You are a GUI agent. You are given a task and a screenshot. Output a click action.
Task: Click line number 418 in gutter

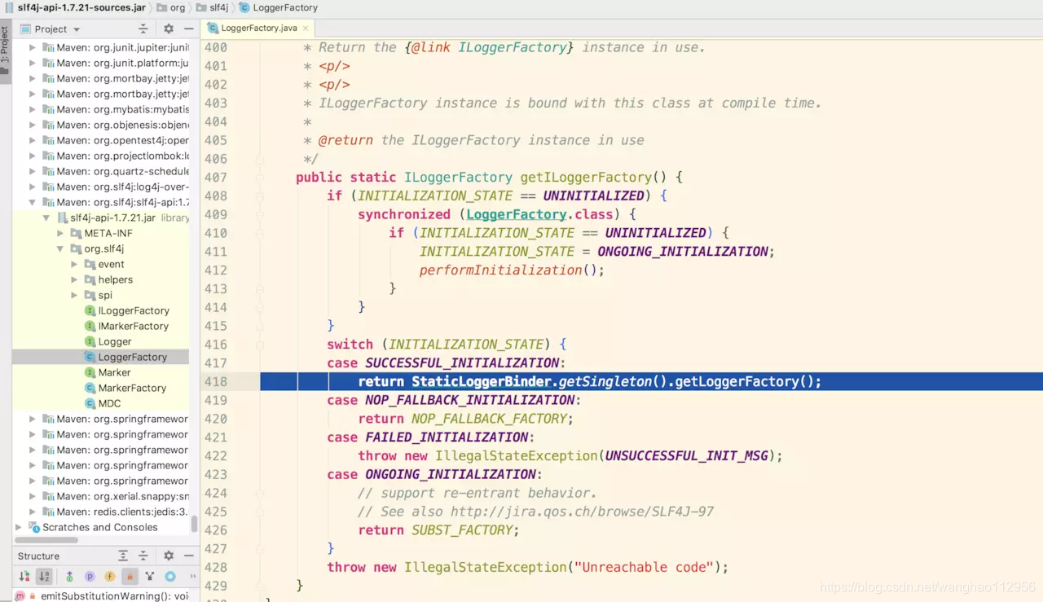pos(216,381)
